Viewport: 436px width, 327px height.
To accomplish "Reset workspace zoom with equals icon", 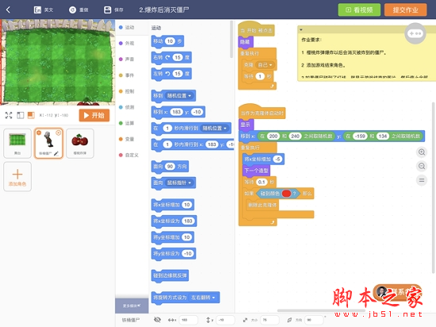I will [x=422, y=180].
